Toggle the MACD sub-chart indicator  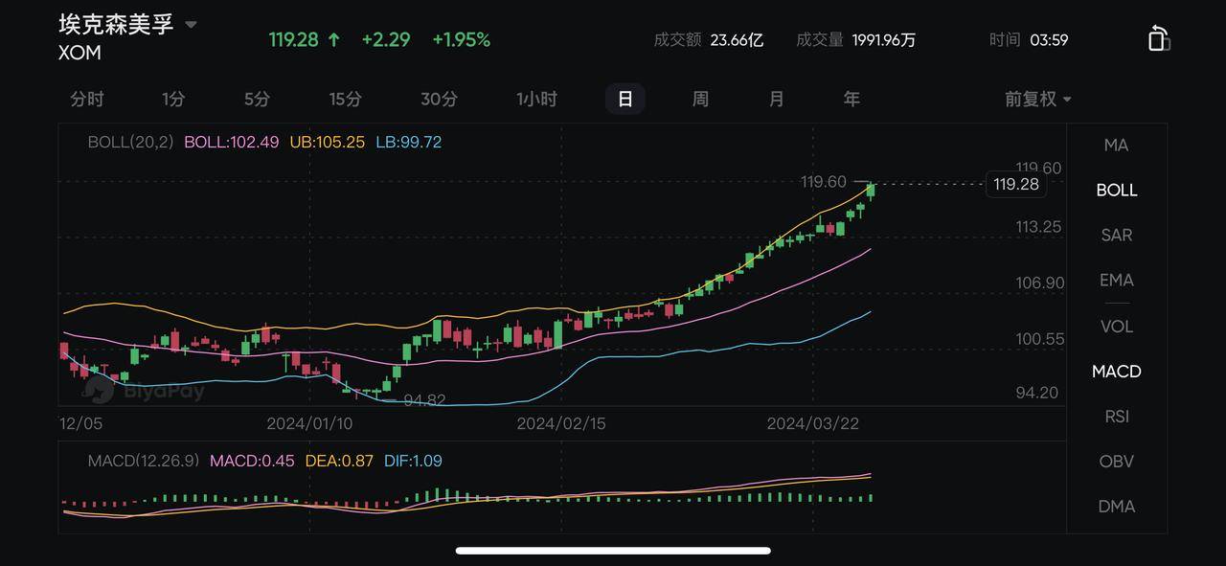[1116, 371]
